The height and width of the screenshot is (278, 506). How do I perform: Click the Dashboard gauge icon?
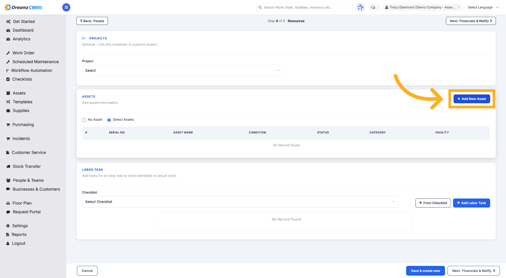tap(8, 30)
